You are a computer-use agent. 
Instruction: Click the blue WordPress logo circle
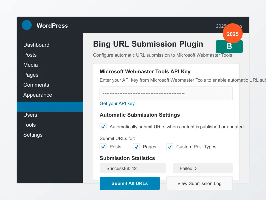coord(27,25)
